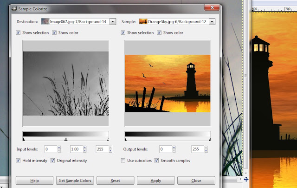The width and height of the screenshot is (297, 188).
Task: Click the GIMP Wilber icon in title bar
Action: pos(14,9)
